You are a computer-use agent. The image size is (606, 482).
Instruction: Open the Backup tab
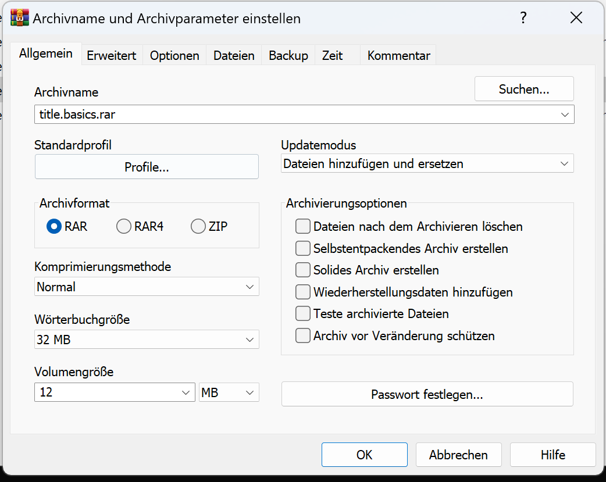pyautogui.click(x=288, y=56)
